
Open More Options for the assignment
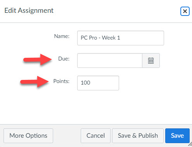28,136
